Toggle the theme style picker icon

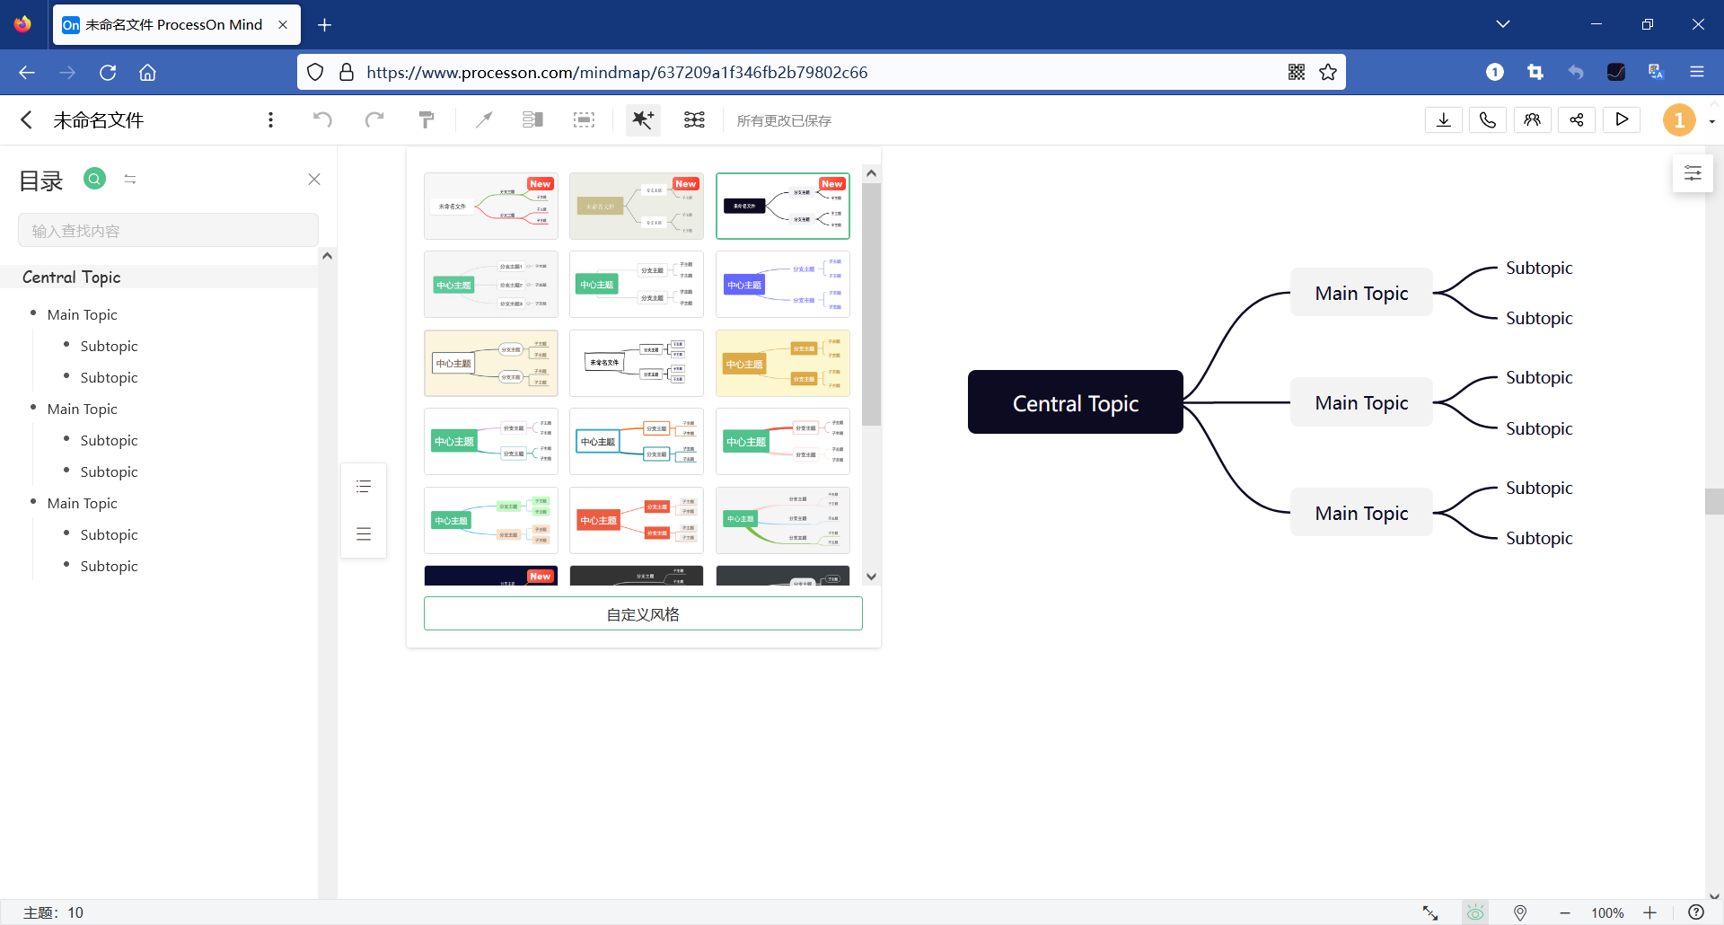(643, 119)
